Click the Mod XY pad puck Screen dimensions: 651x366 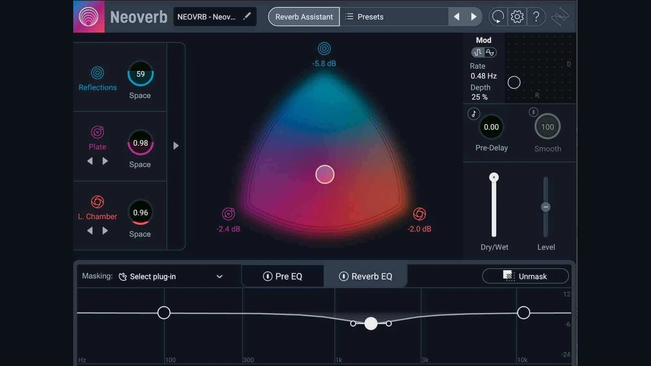click(514, 83)
